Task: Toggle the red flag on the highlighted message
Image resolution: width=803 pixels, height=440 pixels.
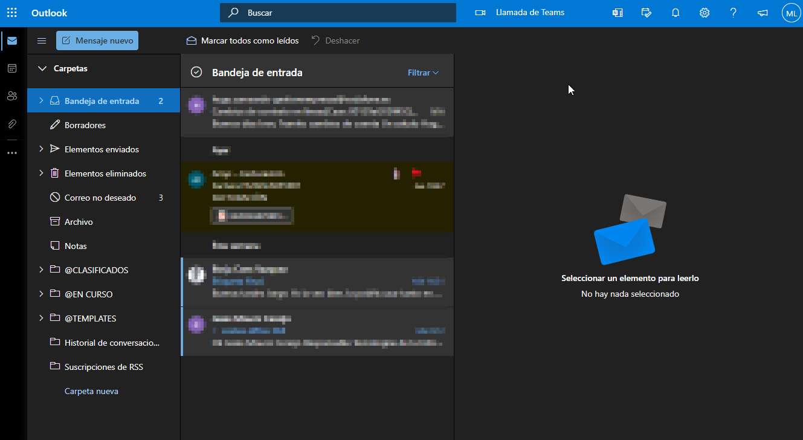Action: click(416, 173)
